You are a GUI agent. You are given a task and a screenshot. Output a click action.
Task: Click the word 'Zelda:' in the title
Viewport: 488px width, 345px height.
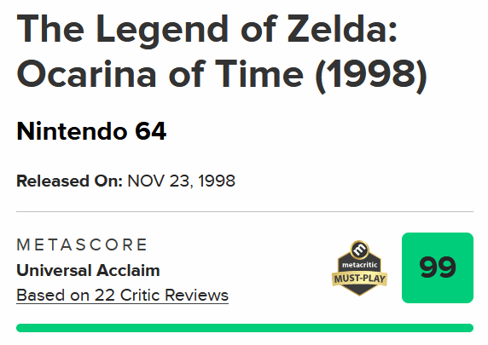342,29
